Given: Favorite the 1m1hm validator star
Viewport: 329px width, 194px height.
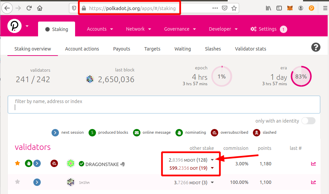Looking at the screenshot, I should [18, 182].
